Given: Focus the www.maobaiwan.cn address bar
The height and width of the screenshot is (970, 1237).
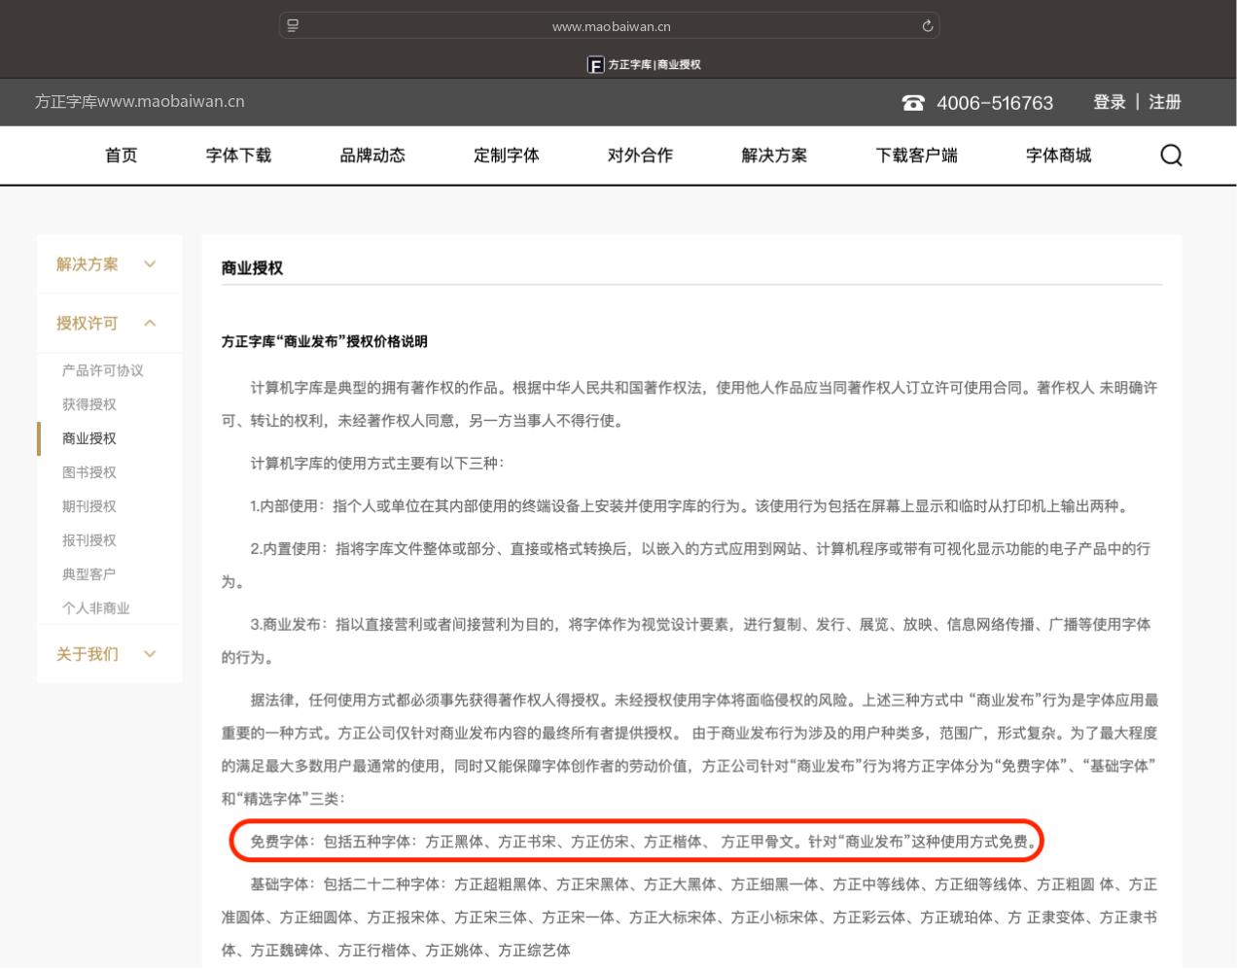Looking at the screenshot, I should coord(610,26).
